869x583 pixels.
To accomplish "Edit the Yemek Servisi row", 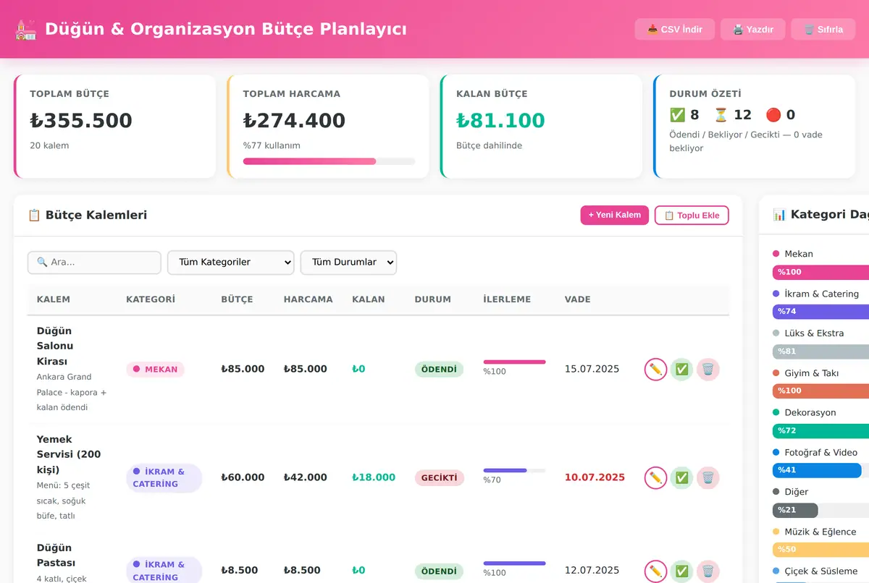I will 655,478.
